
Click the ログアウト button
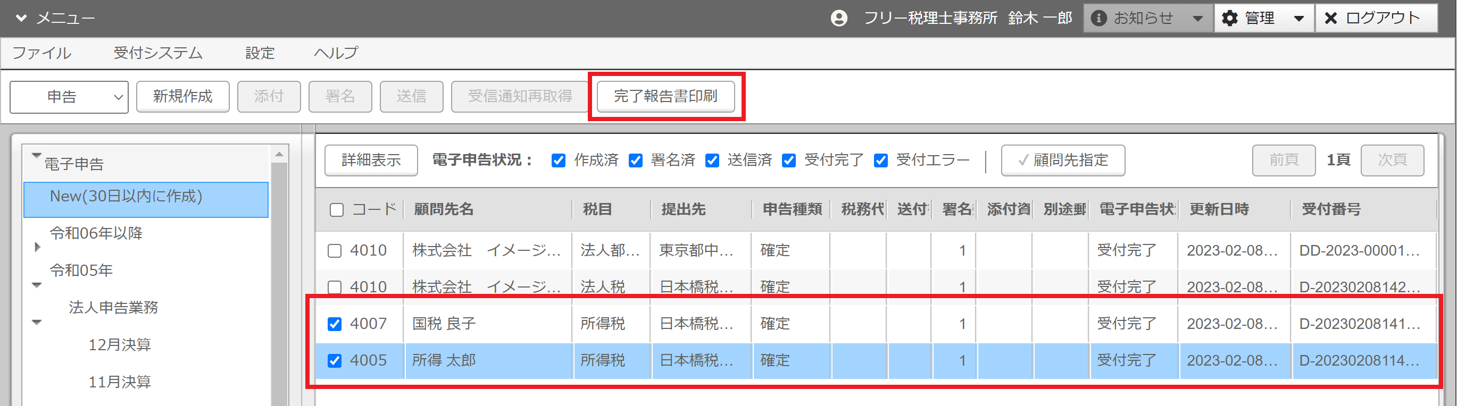click(x=1376, y=18)
